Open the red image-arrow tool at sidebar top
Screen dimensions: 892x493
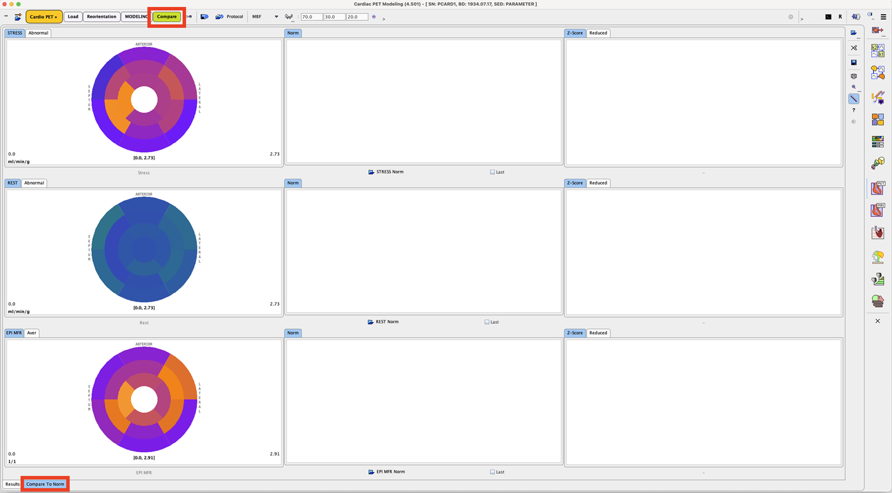[877, 30]
